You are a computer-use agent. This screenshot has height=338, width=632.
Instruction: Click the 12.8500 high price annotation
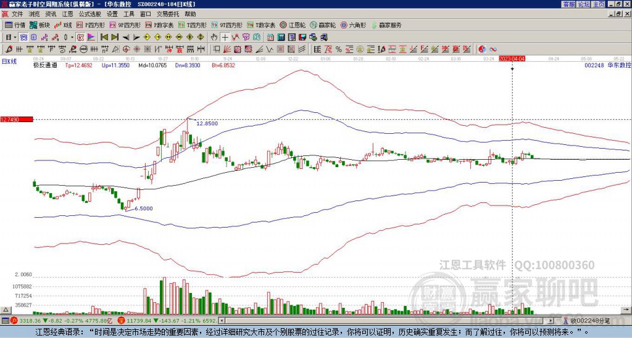[x=207, y=123]
